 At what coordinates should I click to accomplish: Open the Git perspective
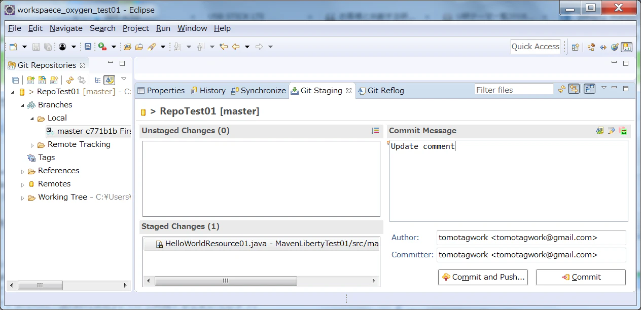click(x=627, y=47)
